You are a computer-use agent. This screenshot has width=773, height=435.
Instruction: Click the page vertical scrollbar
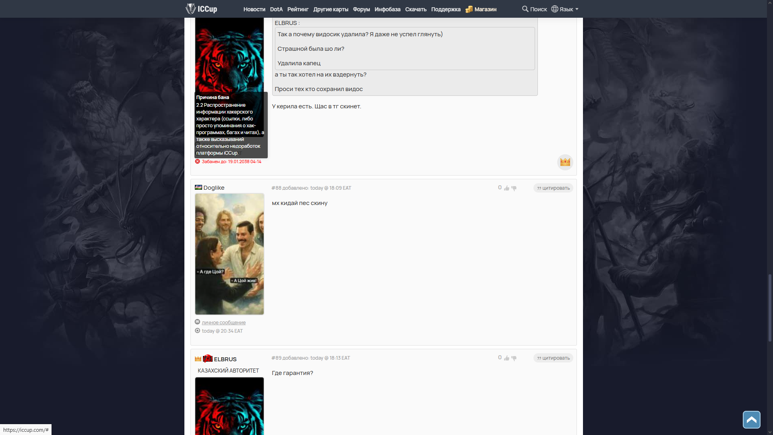coord(770,307)
